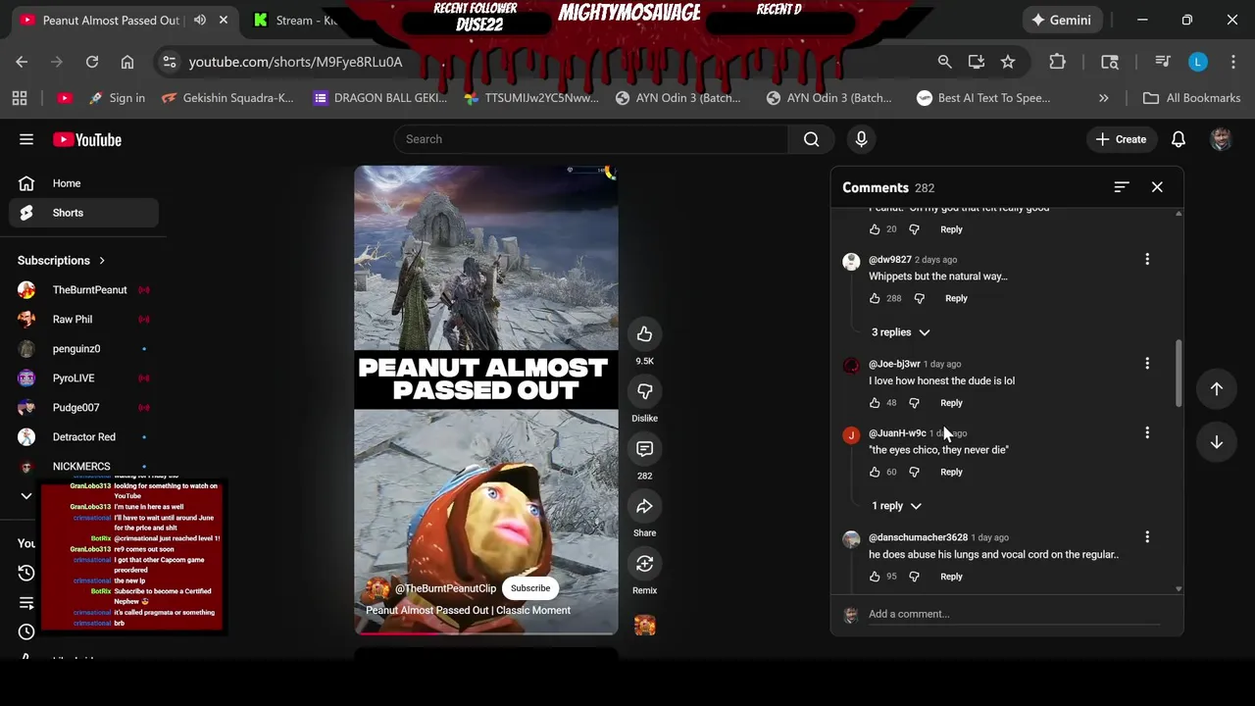Expand 3 replies under Whippets comment
The image size is (1255, 706).
click(900, 332)
